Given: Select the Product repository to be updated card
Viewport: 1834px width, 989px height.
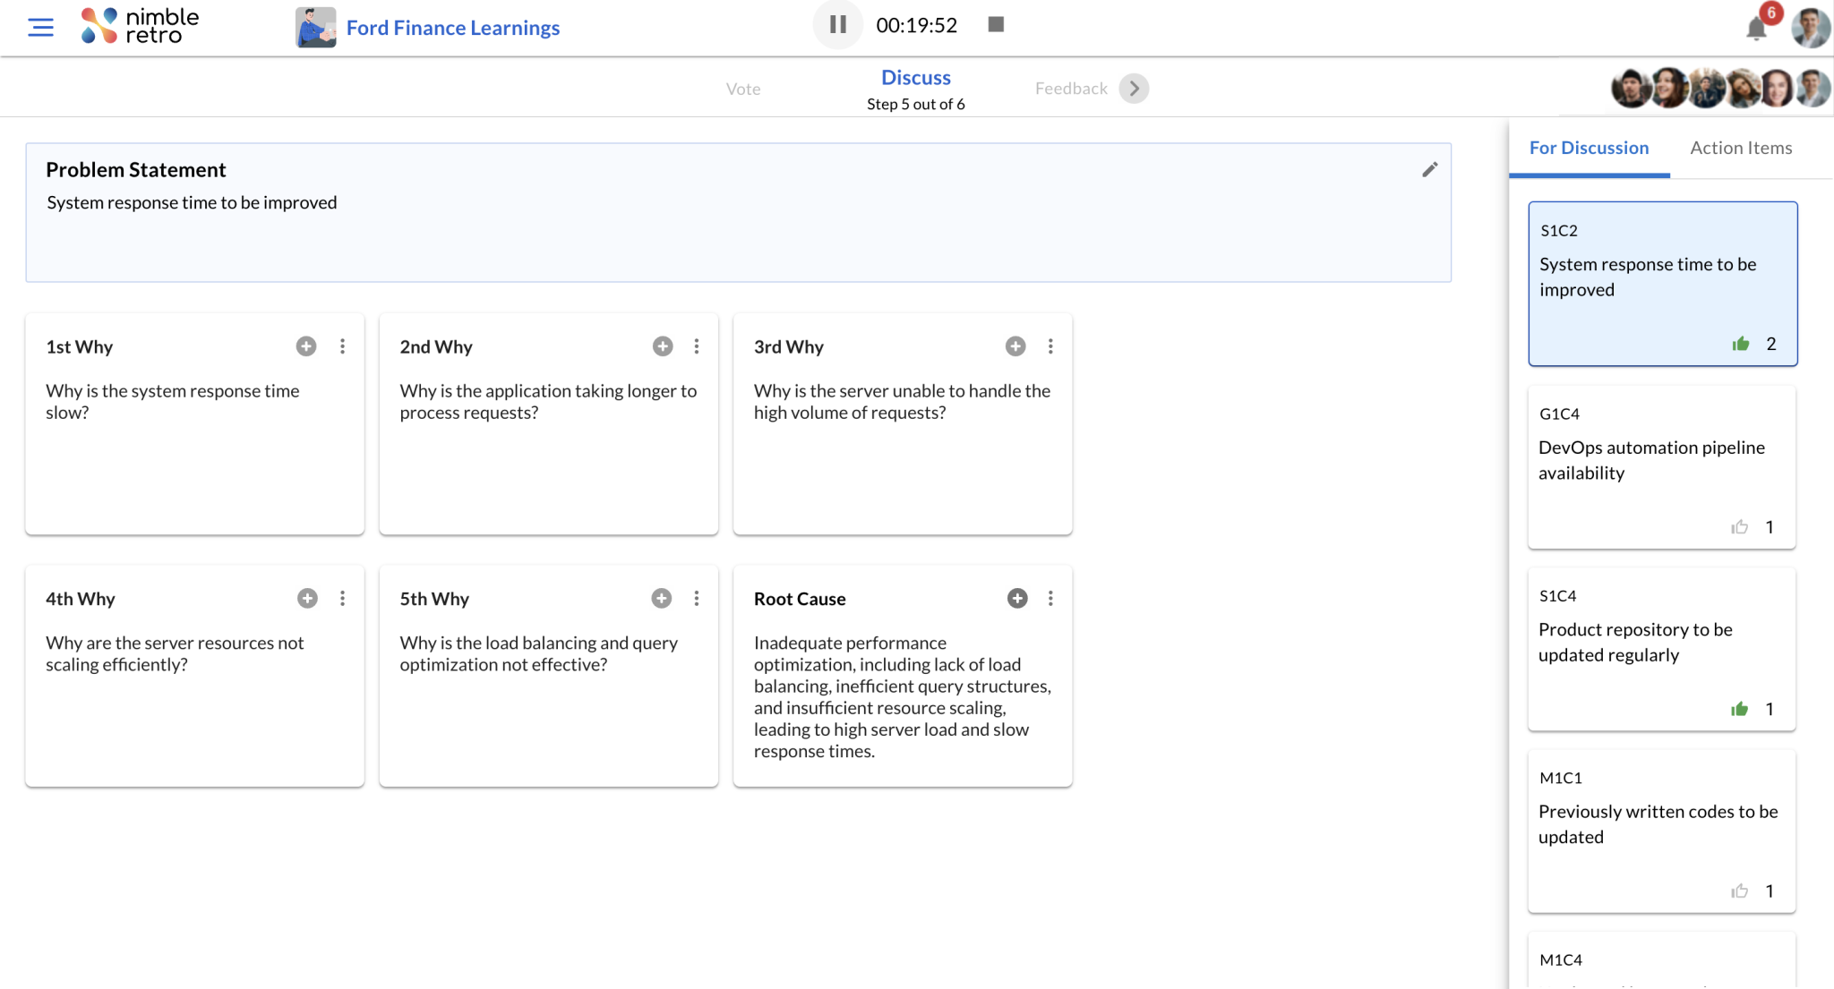Looking at the screenshot, I should coord(1662,649).
